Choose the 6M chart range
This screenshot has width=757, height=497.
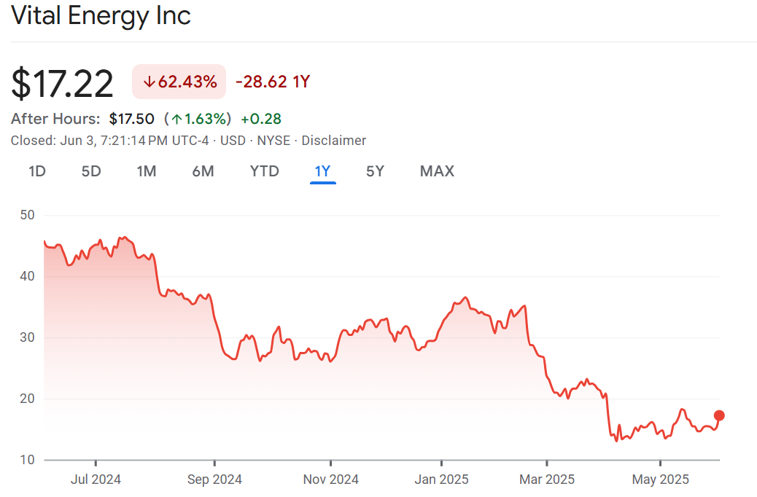(203, 171)
